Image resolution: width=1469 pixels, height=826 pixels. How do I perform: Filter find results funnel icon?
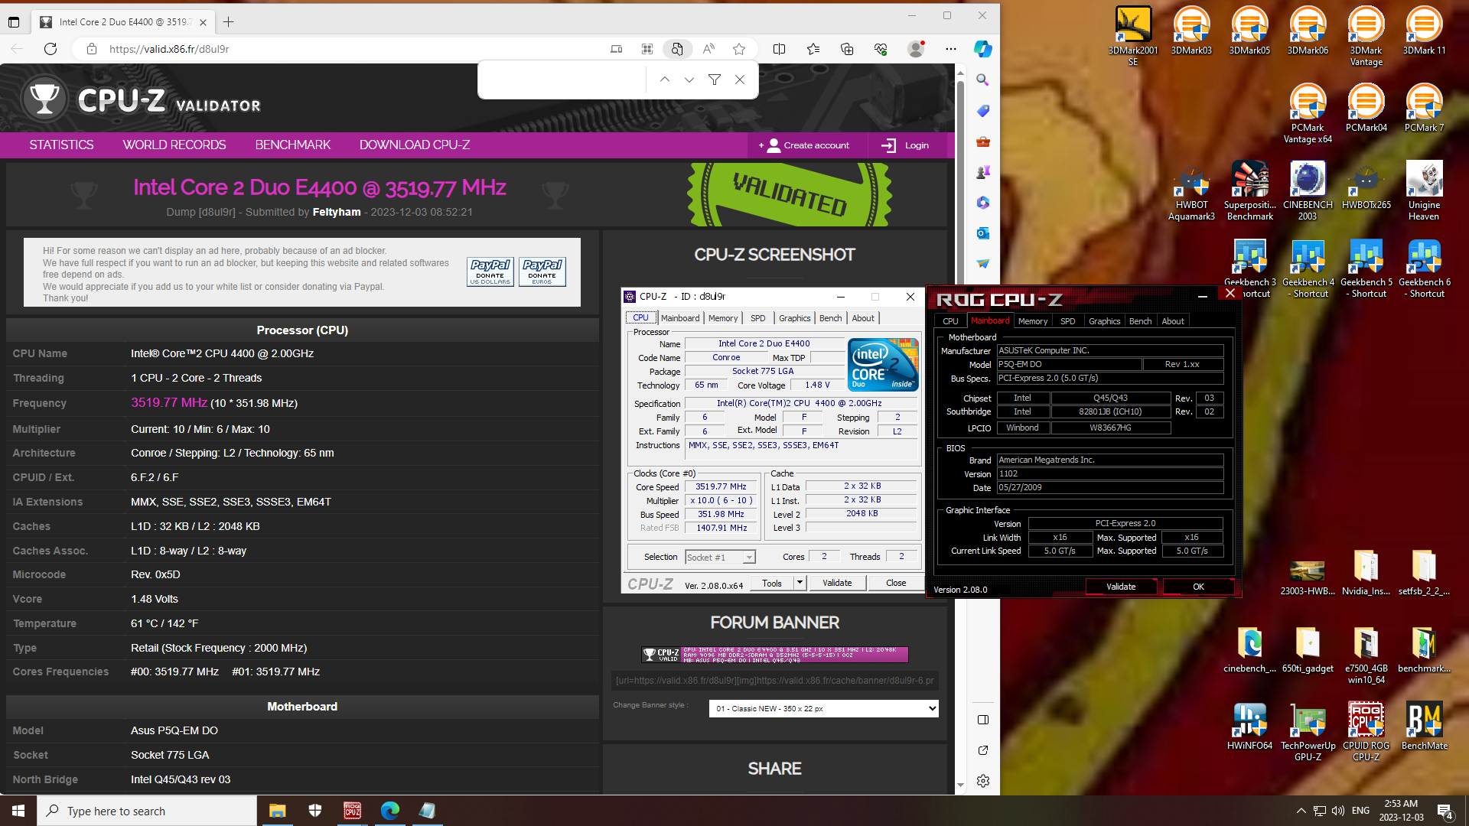714,80
